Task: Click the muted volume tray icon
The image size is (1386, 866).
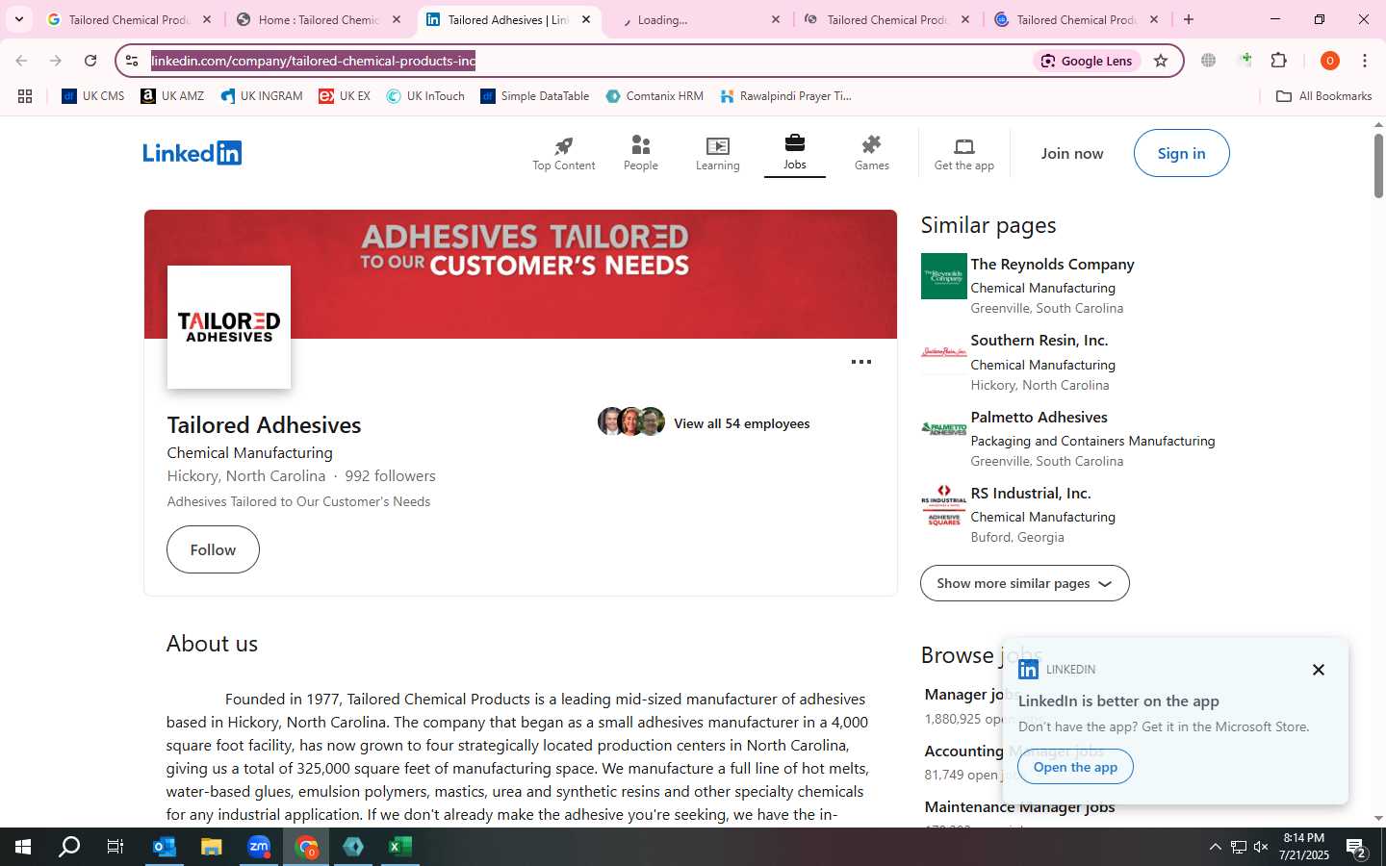Action: click(1261, 847)
